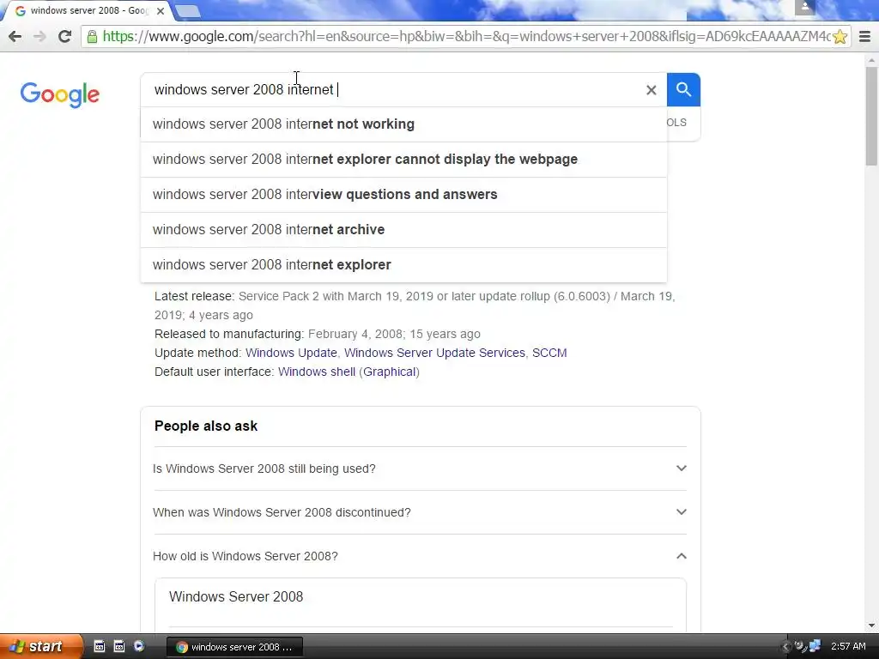The image size is (879, 659).
Task: Open the Windows shell link
Action: pyautogui.click(x=317, y=372)
